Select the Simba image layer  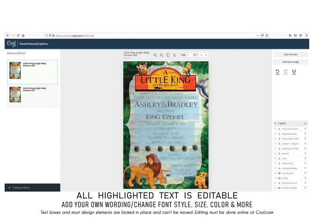coord(291,178)
